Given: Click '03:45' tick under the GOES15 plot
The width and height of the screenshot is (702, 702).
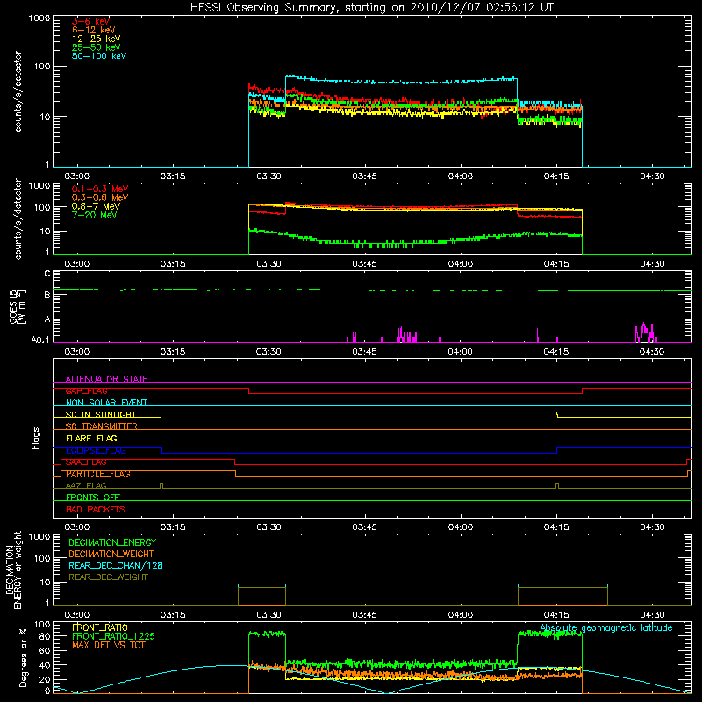Looking at the screenshot, I should tap(364, 352).
